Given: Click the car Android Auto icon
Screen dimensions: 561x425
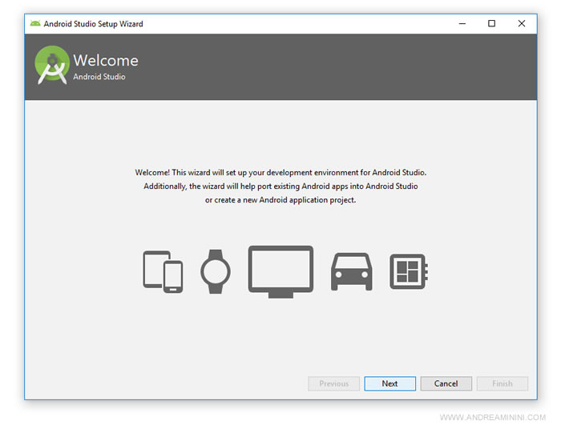Looking at the screenshot, I should click(x=351, y=271).
